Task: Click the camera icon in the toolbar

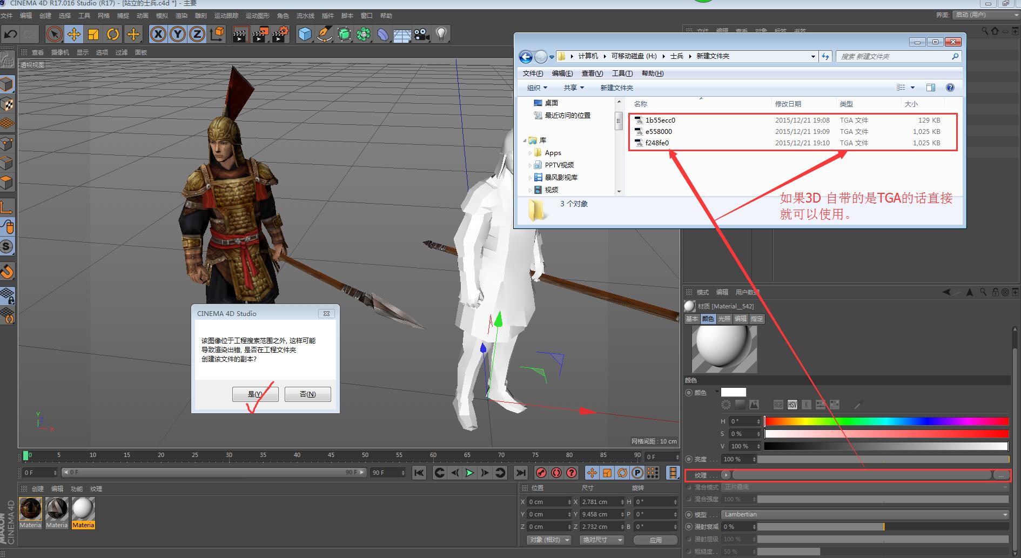Action: point(421,34)
